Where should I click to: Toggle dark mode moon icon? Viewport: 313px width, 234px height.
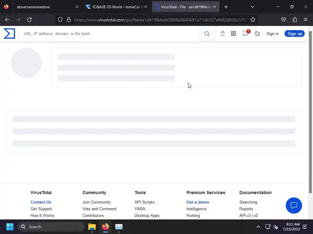tap(257, 34)
